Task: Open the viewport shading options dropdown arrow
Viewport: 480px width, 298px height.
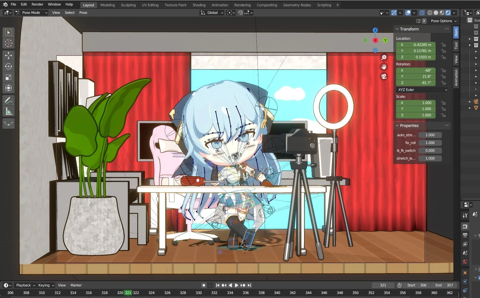Action: coord(454,13)
